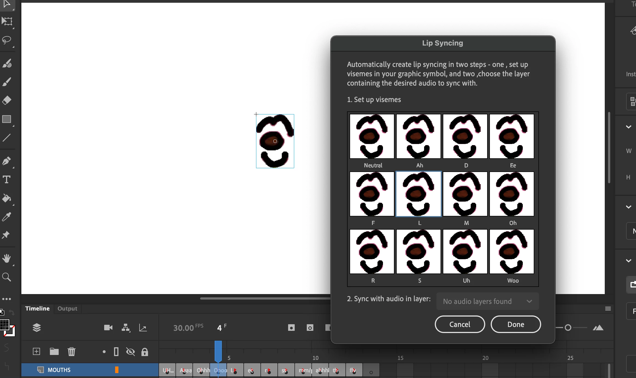
Task: Select the Lasso tool
Action: tap(7, 40)
